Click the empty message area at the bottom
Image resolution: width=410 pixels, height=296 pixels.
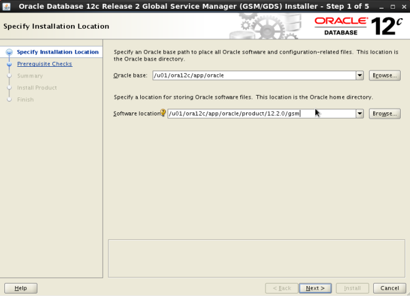point(256,259)
